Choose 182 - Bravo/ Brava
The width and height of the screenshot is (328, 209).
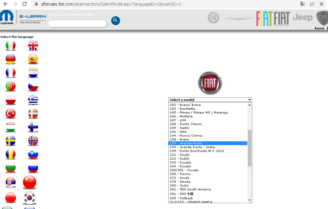[208, 105]
